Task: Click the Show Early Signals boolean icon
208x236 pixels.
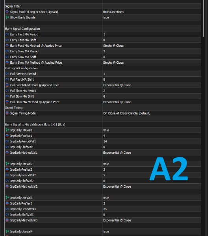Action: pos(7,17)
